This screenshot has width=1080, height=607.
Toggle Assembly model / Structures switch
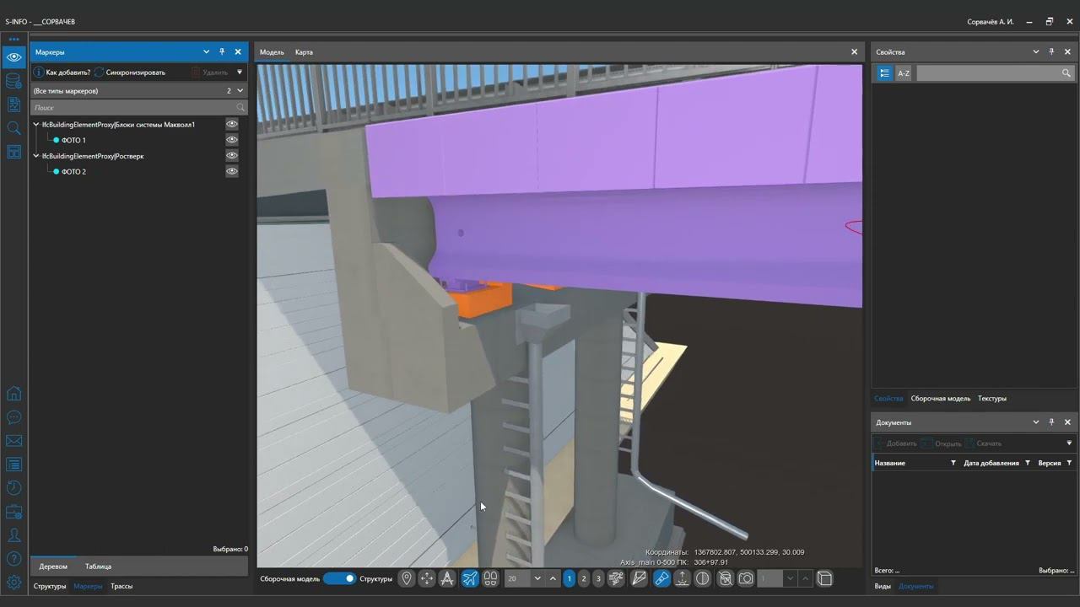click(x=339, y=578)
